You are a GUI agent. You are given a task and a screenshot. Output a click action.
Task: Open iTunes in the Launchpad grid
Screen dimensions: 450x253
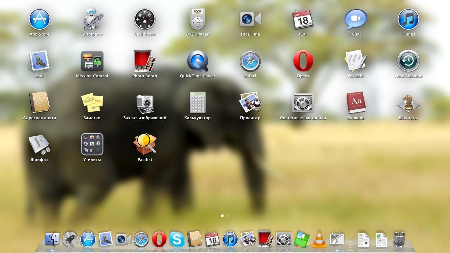coord(408,19)
